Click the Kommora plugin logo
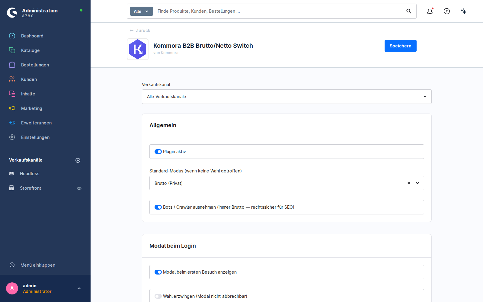Screen dimensions: 483x302 pyautogui.click(x=138, y=49)
